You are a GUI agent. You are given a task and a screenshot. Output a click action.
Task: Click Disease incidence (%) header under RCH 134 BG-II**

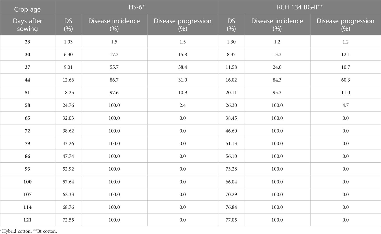[277, 25]
